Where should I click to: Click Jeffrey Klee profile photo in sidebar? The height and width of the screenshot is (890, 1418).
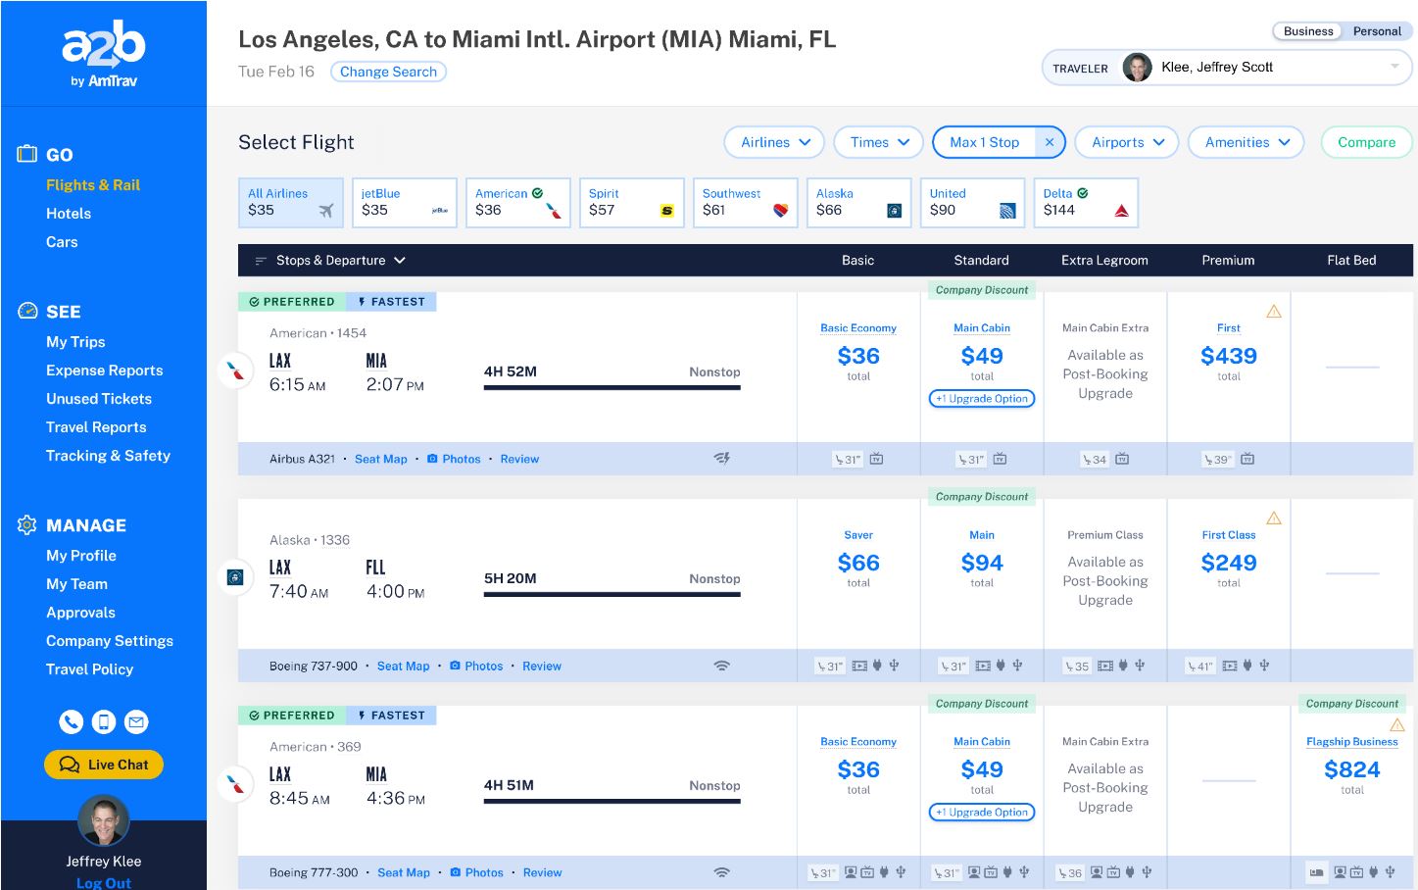[x=103, y=820]
